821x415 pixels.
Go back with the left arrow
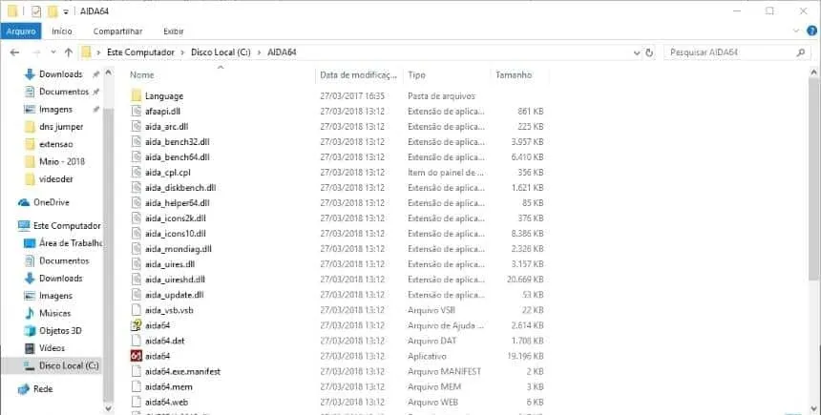[14, 52]
